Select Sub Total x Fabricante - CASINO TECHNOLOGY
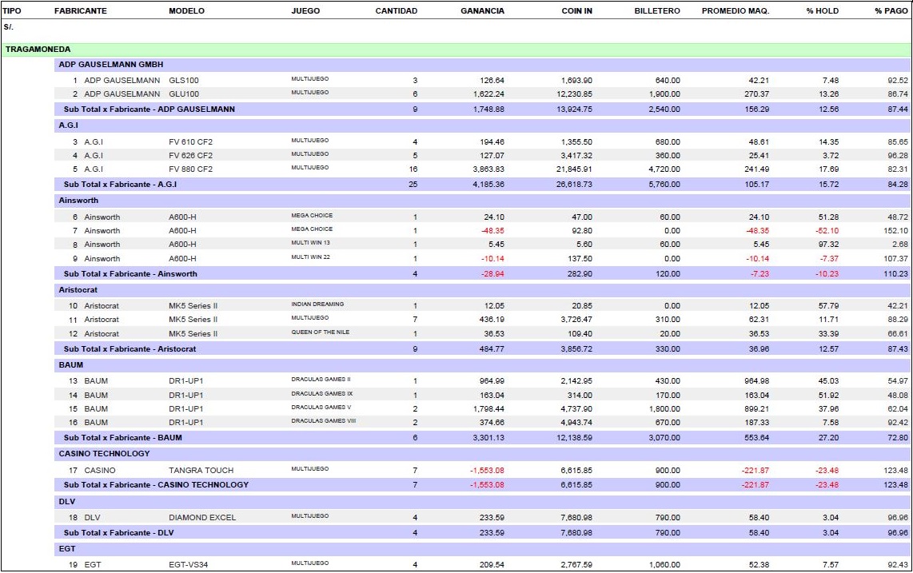913x573 pixels. 482,484
